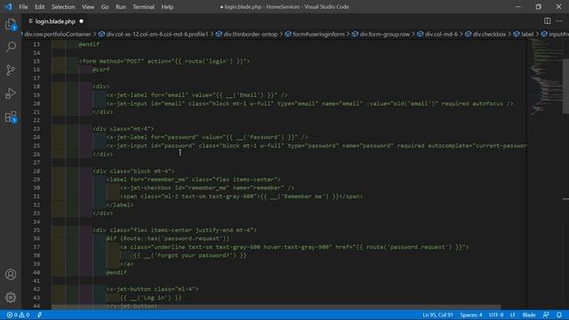Click the errors count in status bar
The width and height of the screenshot is (569, 320).
[12, 315]
